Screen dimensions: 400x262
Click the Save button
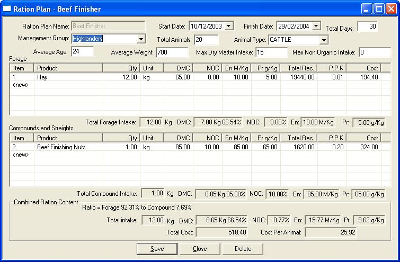(157, 249)
